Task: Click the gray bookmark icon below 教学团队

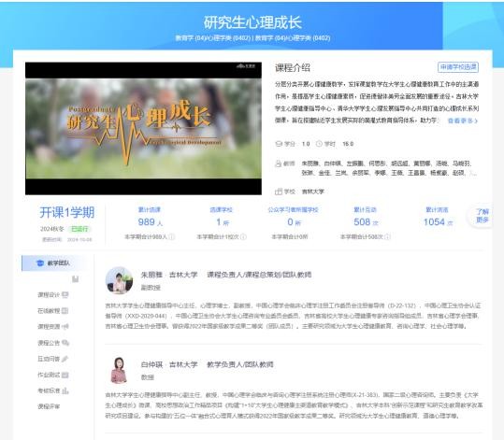Action: [75, 278]
